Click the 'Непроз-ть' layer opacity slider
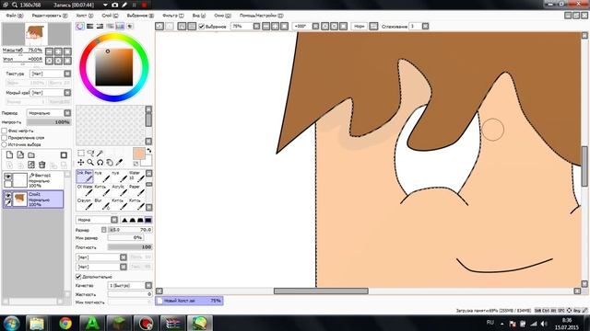Screen dimensions: 590x331 coord(49,122)
